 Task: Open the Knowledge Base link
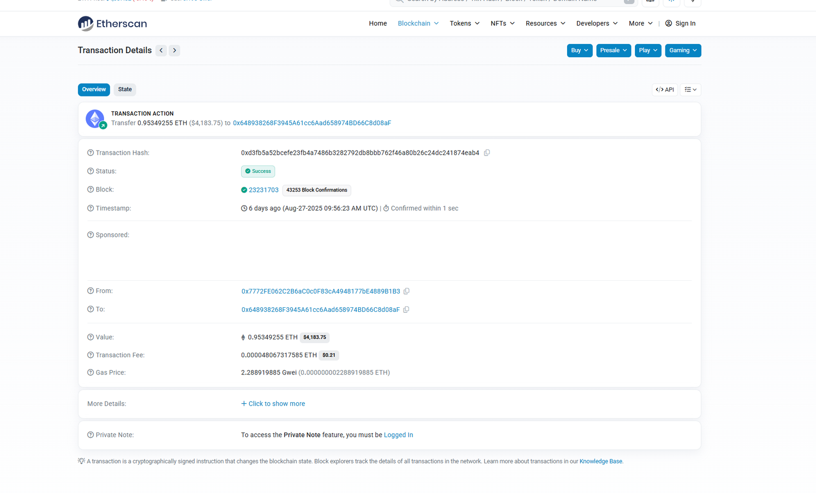click(601, 461)
